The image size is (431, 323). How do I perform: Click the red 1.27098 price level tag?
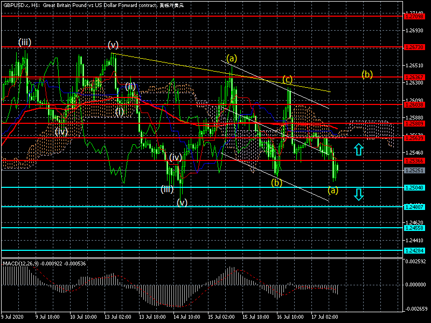[414, 16]
